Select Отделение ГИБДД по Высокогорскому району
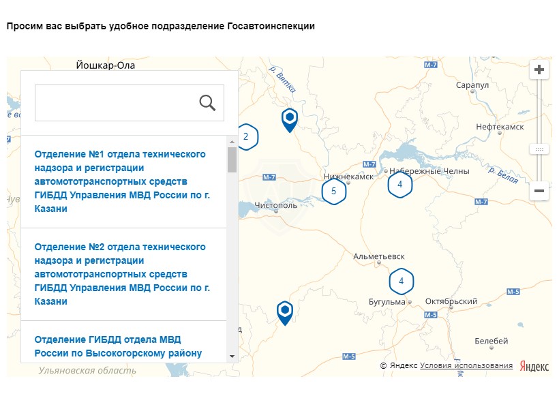 coord(119,346)
